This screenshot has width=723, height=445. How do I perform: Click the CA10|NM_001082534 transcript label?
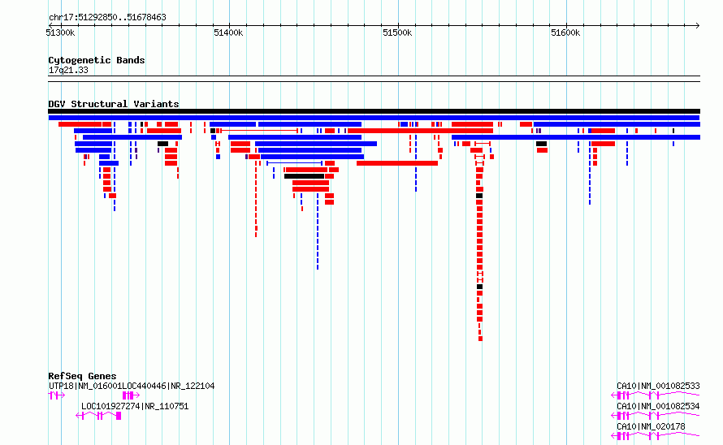pyautogui.click(x=658, y=406)
